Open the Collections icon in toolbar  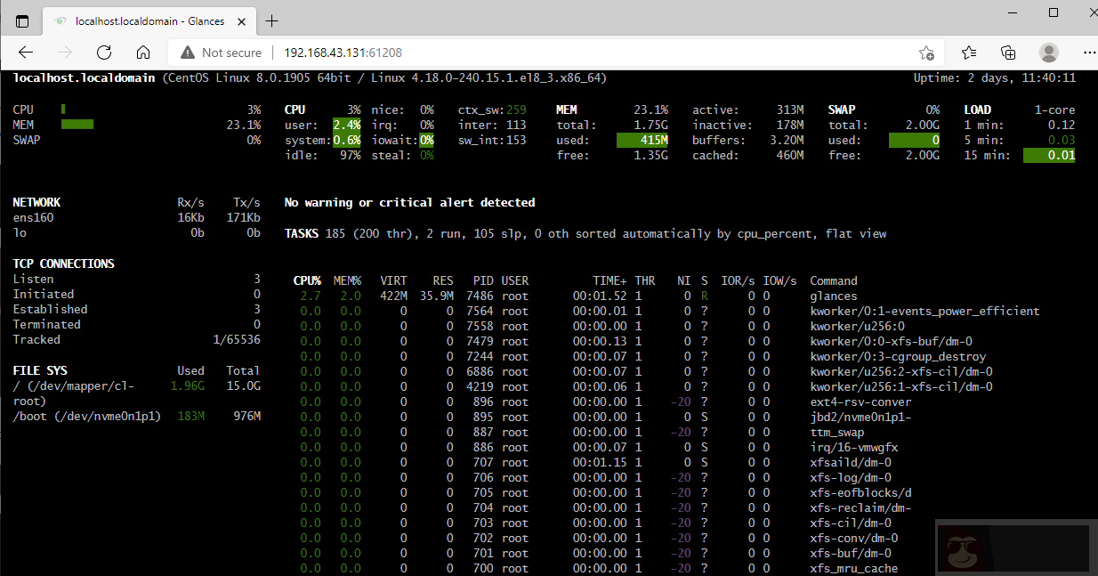(x=1008, y=53)
